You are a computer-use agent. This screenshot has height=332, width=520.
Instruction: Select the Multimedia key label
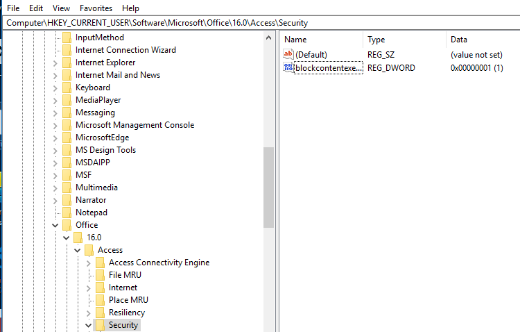pyautogui.click(x=96, y=188)
